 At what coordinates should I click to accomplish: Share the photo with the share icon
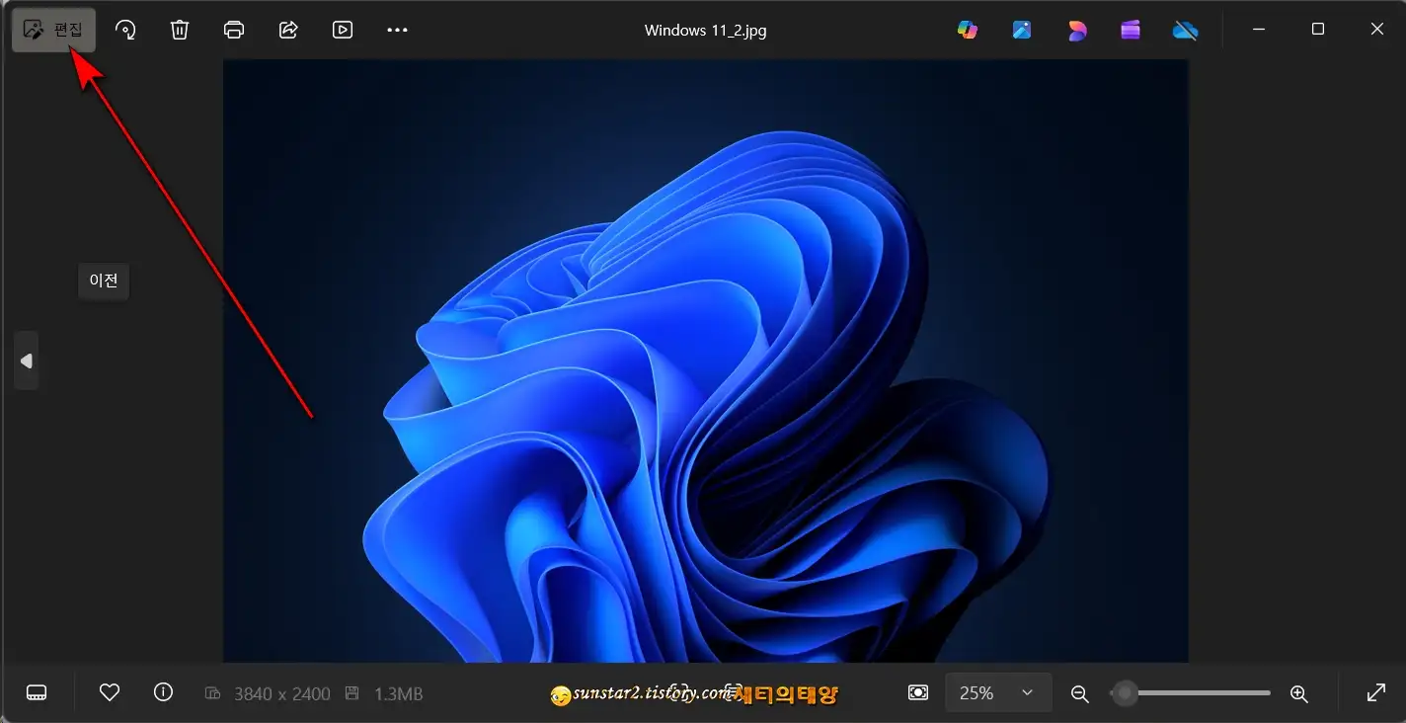[288, 30]
